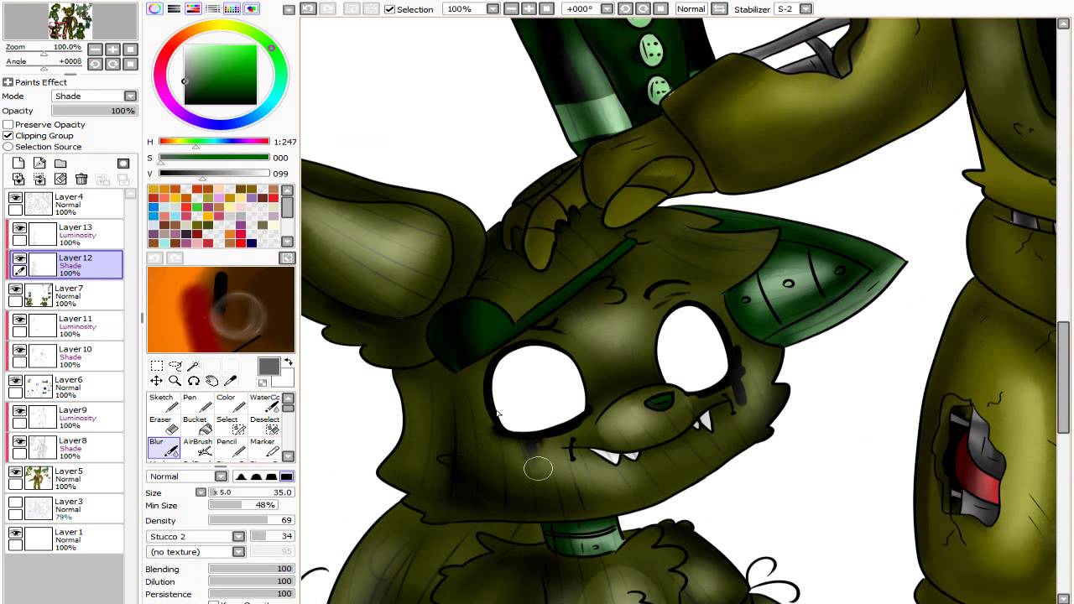Create a new normal layer
Image resolution: width=1074 pixels, height=604 pixels.
[18, 164]
